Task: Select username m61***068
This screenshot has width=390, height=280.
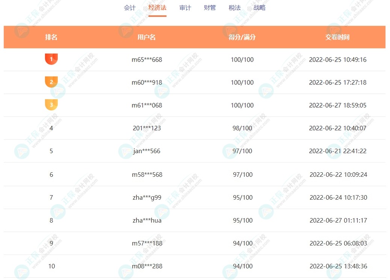Action: [147, 105]
